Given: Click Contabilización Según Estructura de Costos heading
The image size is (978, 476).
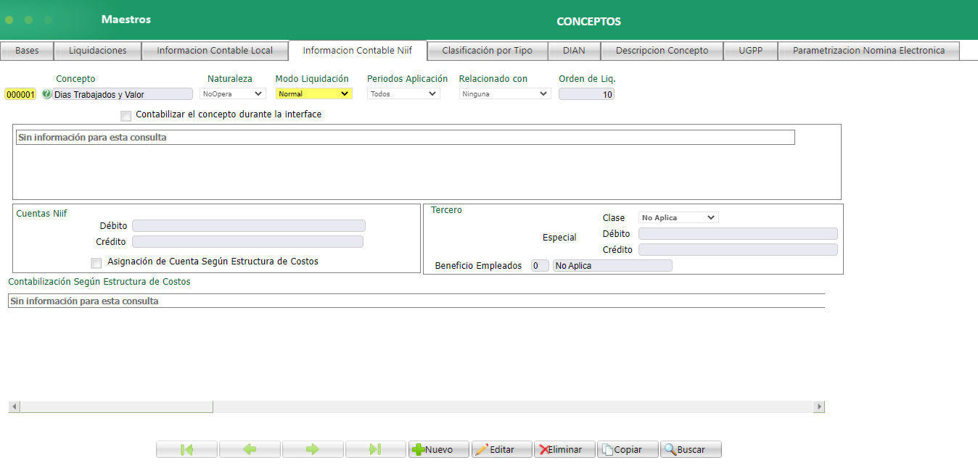Looking at the screenshot, I should [x=99, y=282].
